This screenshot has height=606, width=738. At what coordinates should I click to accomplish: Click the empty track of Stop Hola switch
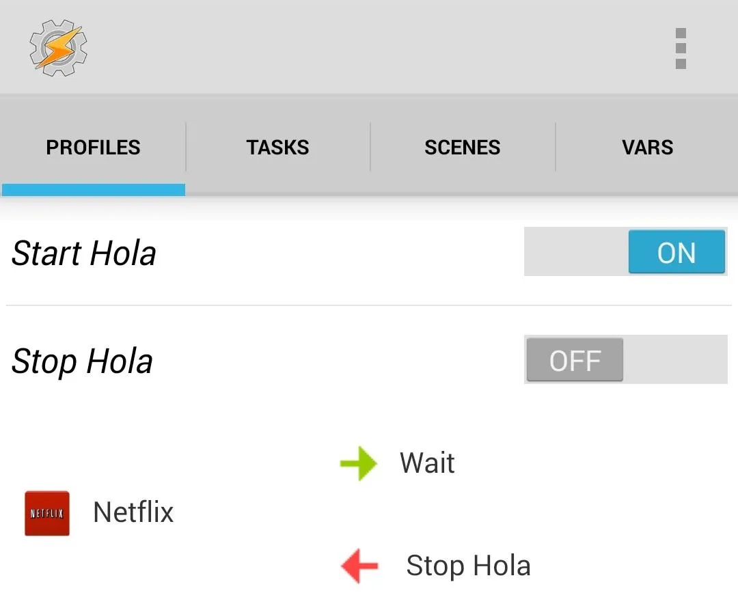click(675, 359)
